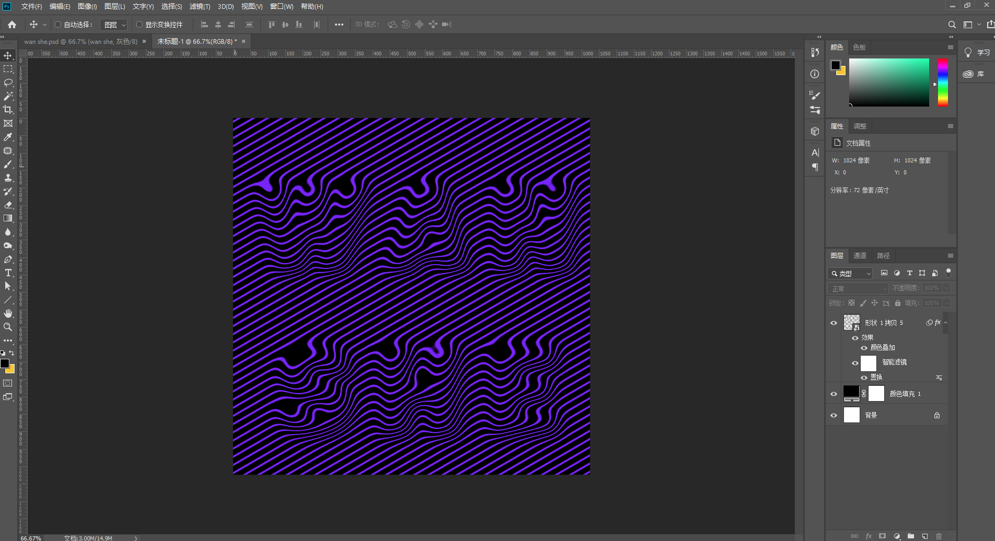Switch to the 通道 tab
The height and width of the screenshot is (541, 995).
[860, 255]
